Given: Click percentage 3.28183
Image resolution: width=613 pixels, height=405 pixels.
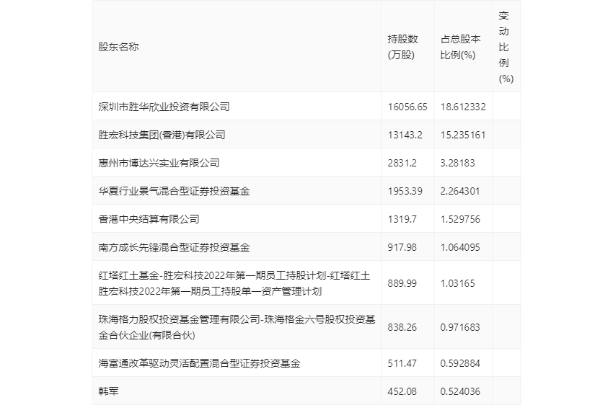Looking at the screenshot, I should tap(457, 163).
